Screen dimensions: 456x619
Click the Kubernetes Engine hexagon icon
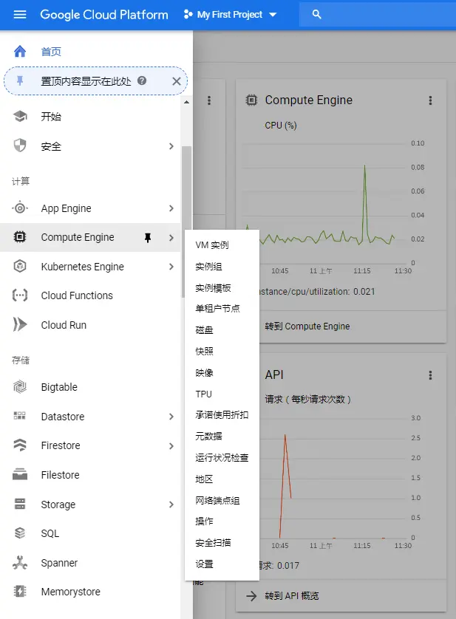pyautogui.click(x=20, y=267)
